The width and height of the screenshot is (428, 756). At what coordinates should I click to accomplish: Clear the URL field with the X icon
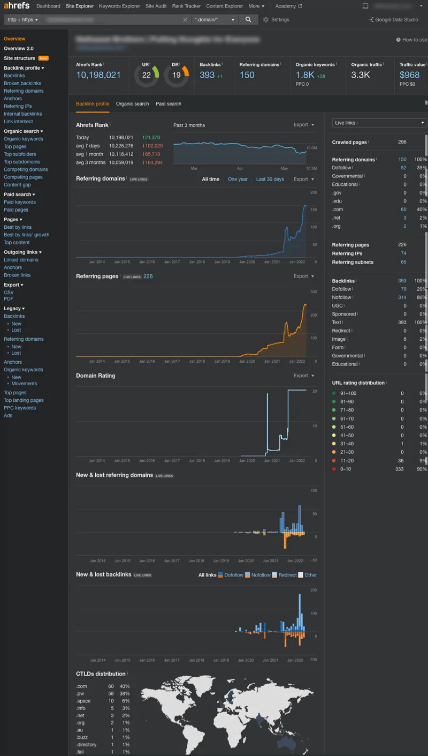(185, 20)
